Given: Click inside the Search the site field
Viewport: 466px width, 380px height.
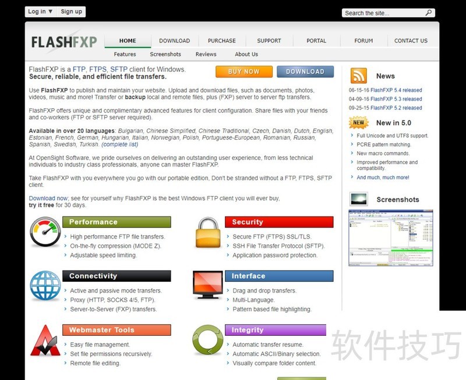Looking at the screenshot, I should point(382,13).
